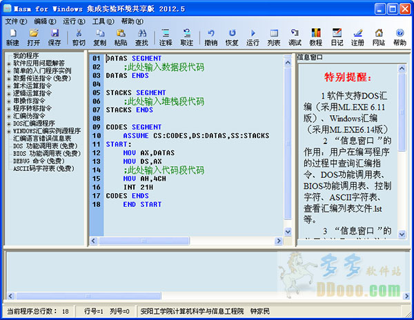This screenshot has height=320, width=414.
Task: Expand the 软件应用问题解答 tree node
Action: pos(9,64)
